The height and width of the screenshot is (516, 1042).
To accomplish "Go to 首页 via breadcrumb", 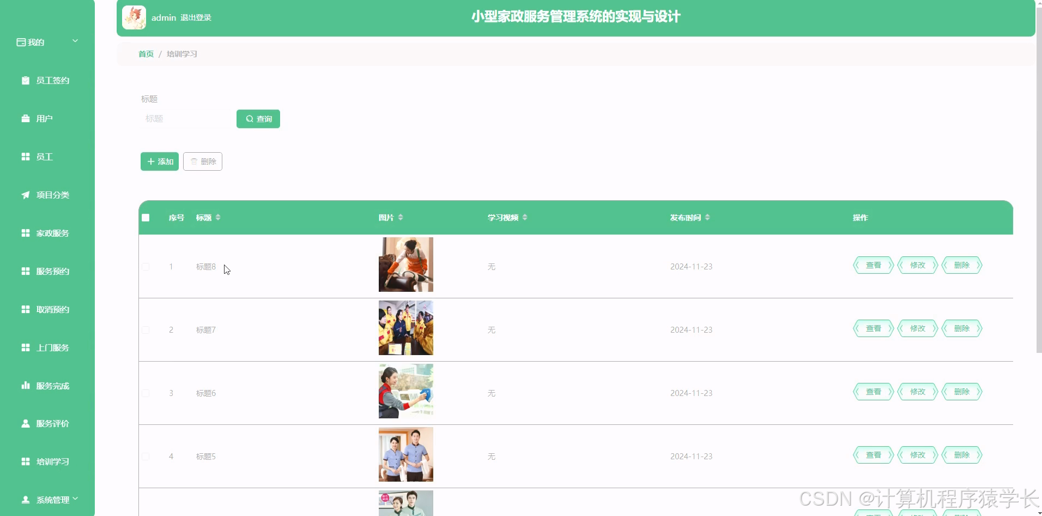I will (x=146, y=54).
